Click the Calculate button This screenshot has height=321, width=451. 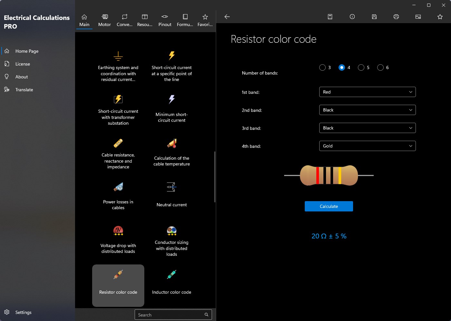[x=329, y=206]
